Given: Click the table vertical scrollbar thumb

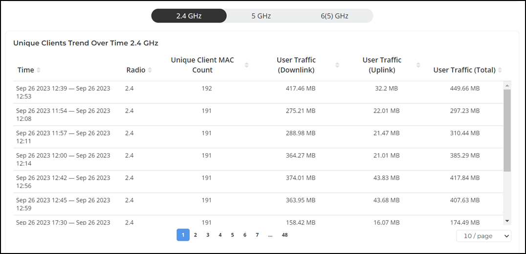Looking at the screenshot, I should pyautogui.click(x=507, y=130).
